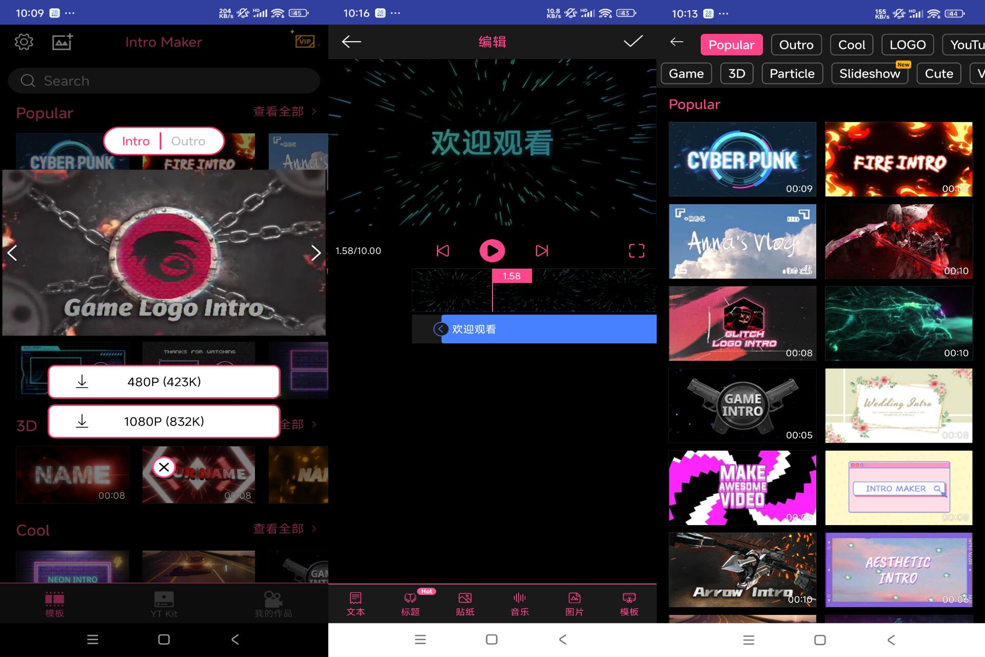Select the Particle category tab
Screen dimensions: 985x657
[x=792, y=73]
